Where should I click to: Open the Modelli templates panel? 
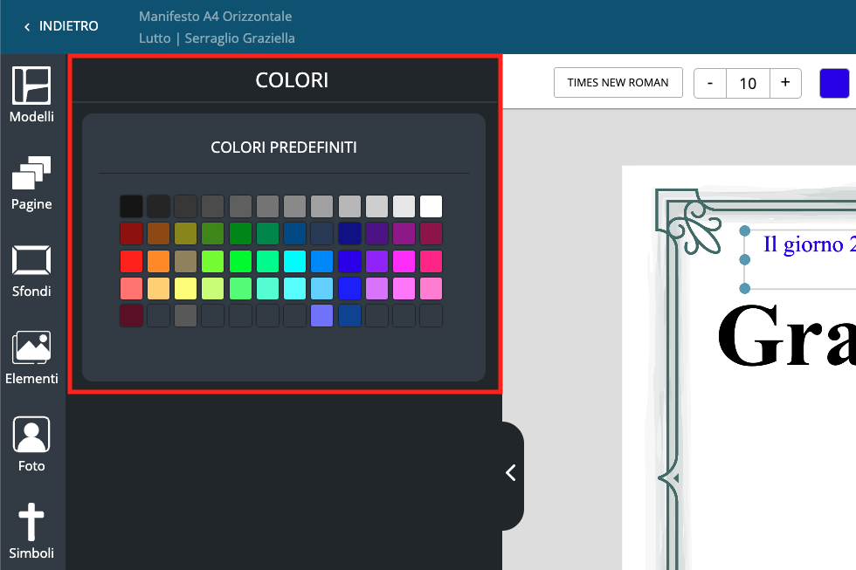point(31,94)
